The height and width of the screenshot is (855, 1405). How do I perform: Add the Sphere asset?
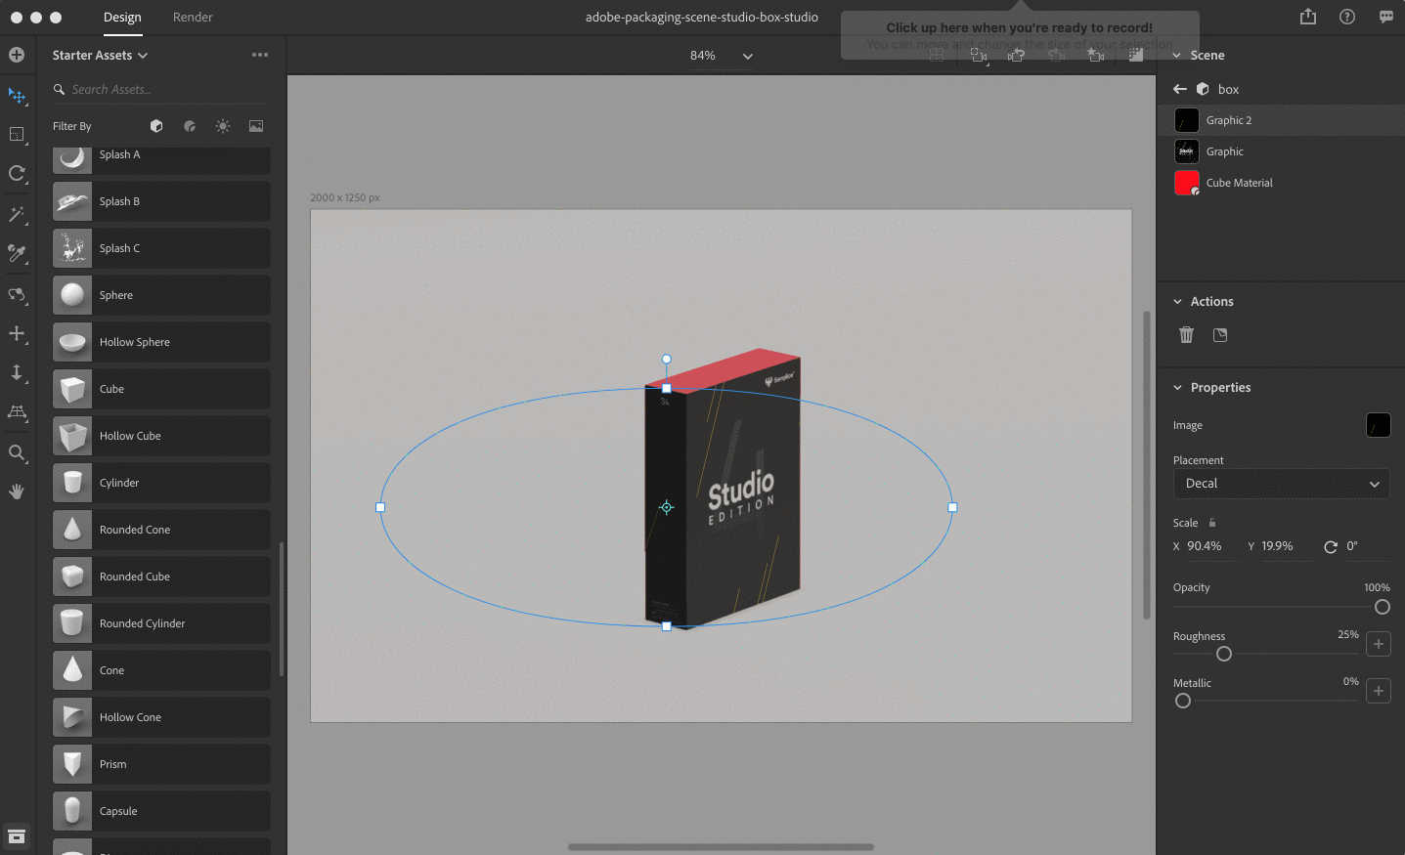(161, 295)
